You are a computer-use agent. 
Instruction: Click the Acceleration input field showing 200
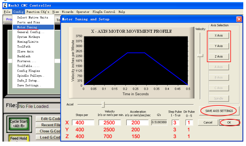[x=137, y=122]
